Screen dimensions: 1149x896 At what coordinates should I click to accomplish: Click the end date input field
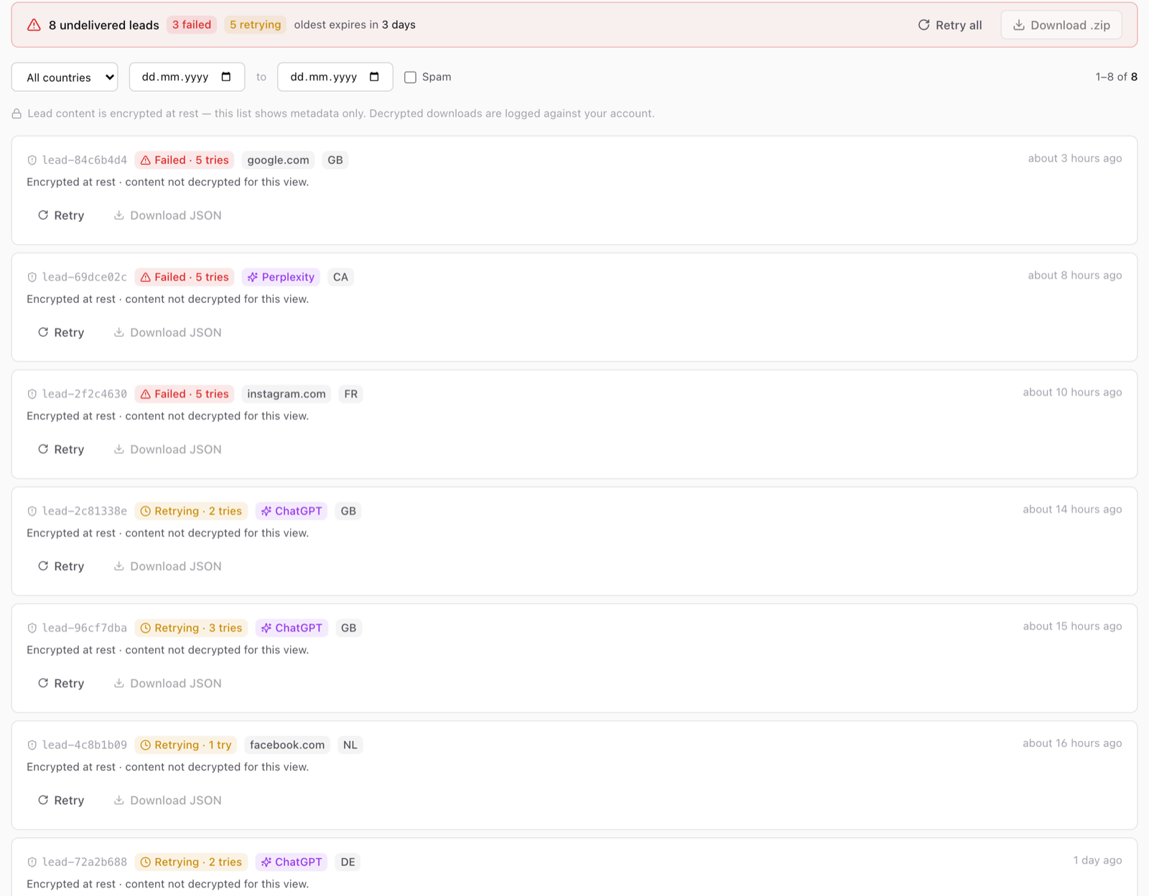(x=335, y=77)
